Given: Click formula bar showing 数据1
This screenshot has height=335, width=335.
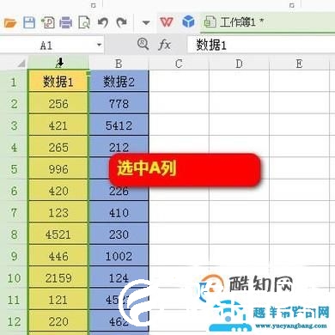Looking at the screenshot, I should (260, 45).
